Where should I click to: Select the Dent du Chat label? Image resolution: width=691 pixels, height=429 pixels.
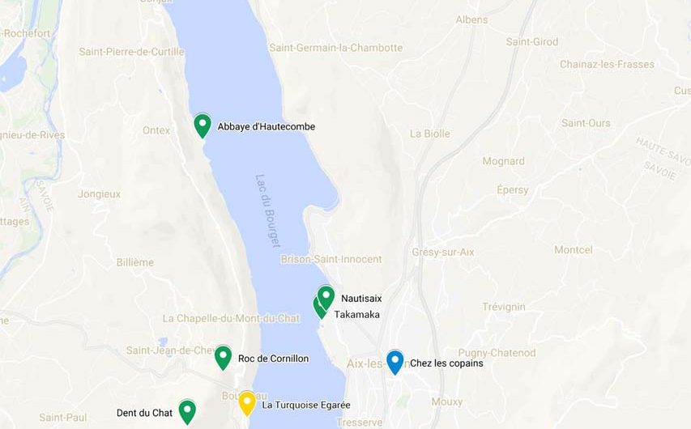click(144, 413)
